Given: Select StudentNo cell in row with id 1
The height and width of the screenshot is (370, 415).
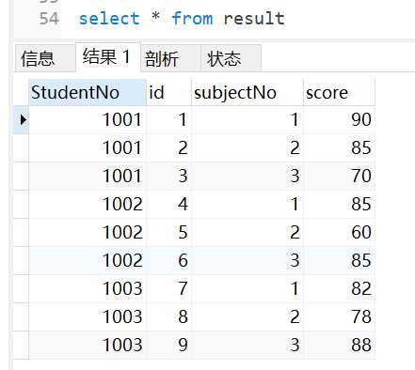Looking at the screenshot, I should click(88, 120).
